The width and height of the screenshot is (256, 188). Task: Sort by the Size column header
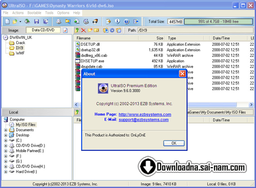pyautogui.click(x=151, y=38)
